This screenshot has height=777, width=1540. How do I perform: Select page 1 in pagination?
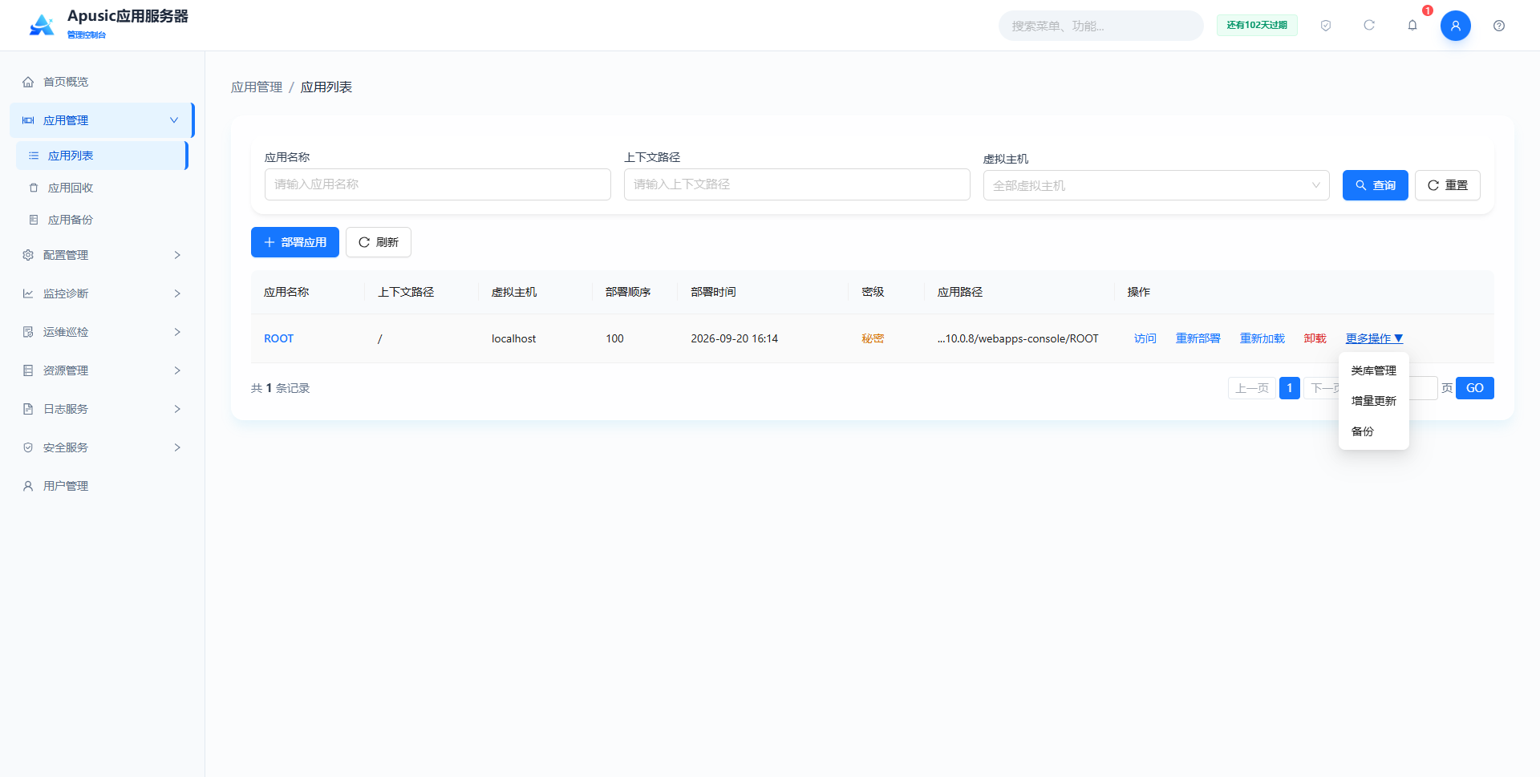click(1290, 388)
